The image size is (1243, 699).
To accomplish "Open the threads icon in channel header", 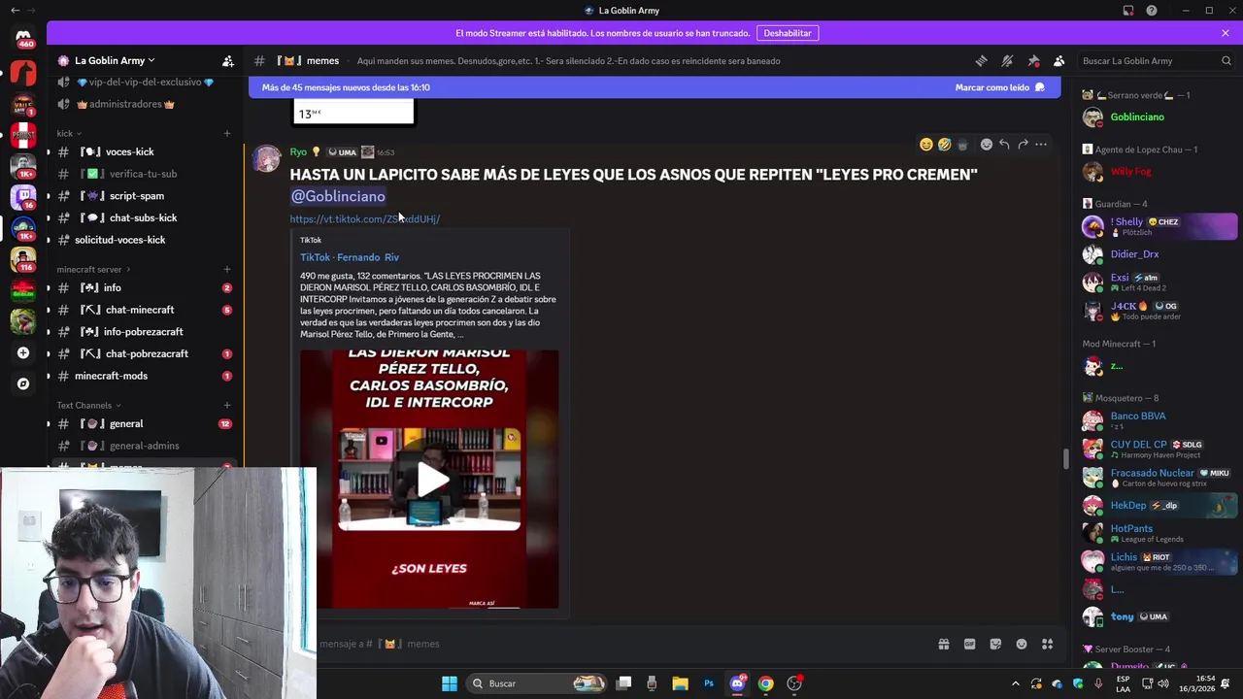I will (981, 60).
